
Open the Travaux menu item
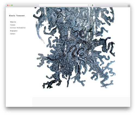click(13, 25)
